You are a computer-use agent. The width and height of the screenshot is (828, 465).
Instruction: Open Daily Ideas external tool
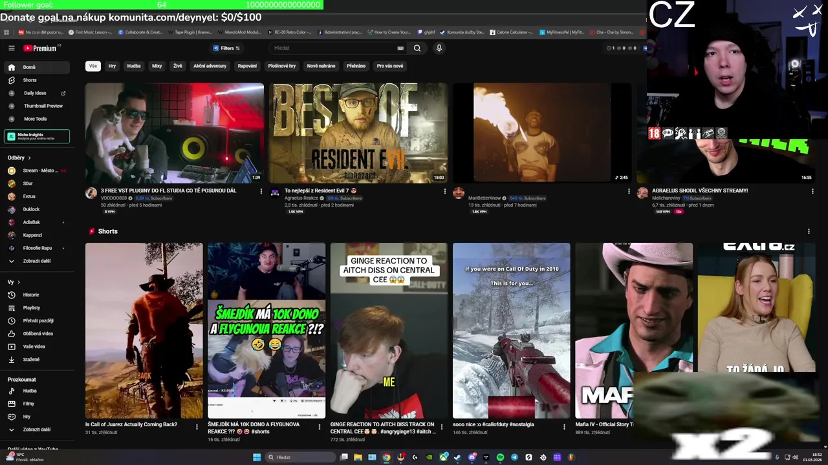tap(37, 93)
